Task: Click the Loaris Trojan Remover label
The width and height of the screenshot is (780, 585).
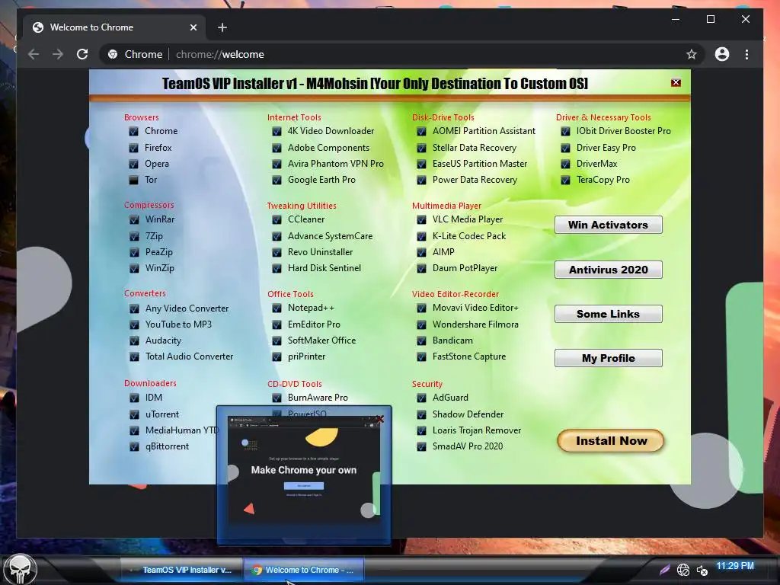Action: (477, 430)
